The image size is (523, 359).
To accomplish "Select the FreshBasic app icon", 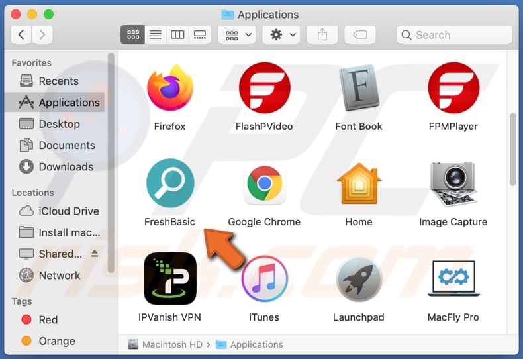I will [170, 183].
